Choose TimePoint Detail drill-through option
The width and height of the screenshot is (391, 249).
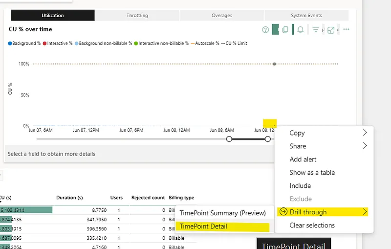pyautogui.click(x=203, y=226)
